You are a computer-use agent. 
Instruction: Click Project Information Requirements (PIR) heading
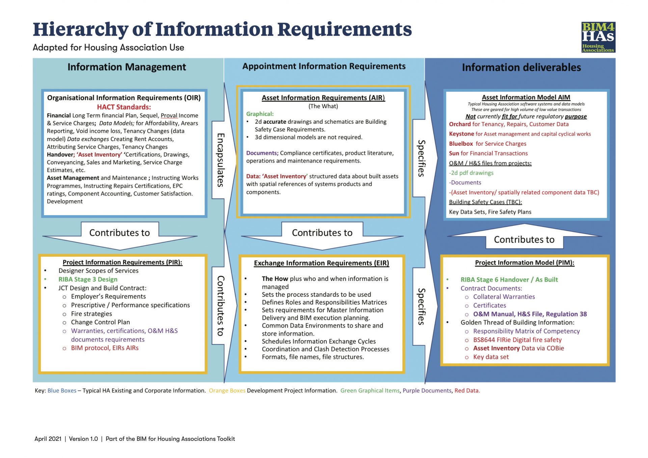pos(122,262)
